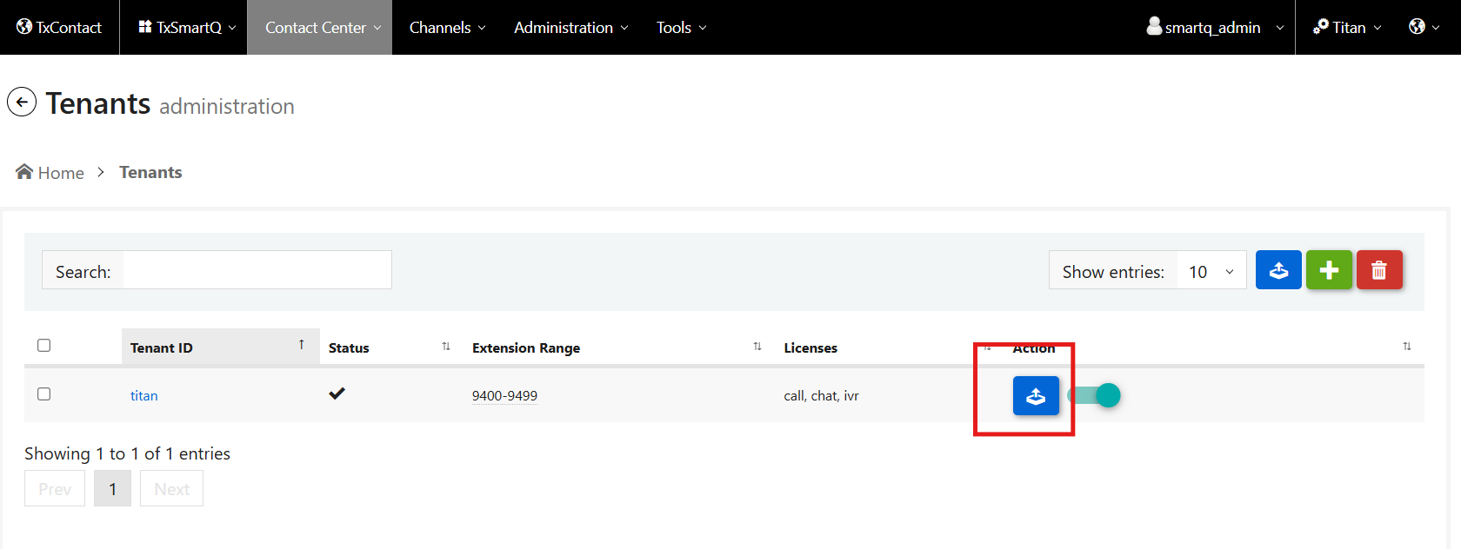Sort by Tenant ID column arrow
The width and height of the screenshot is (1461, 549).
click(x=302, y=346)
